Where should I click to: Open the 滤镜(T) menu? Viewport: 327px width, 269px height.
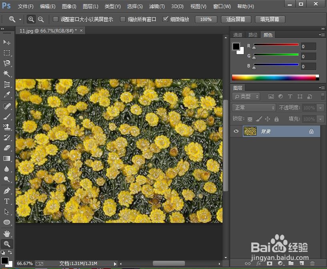(156, 6)
